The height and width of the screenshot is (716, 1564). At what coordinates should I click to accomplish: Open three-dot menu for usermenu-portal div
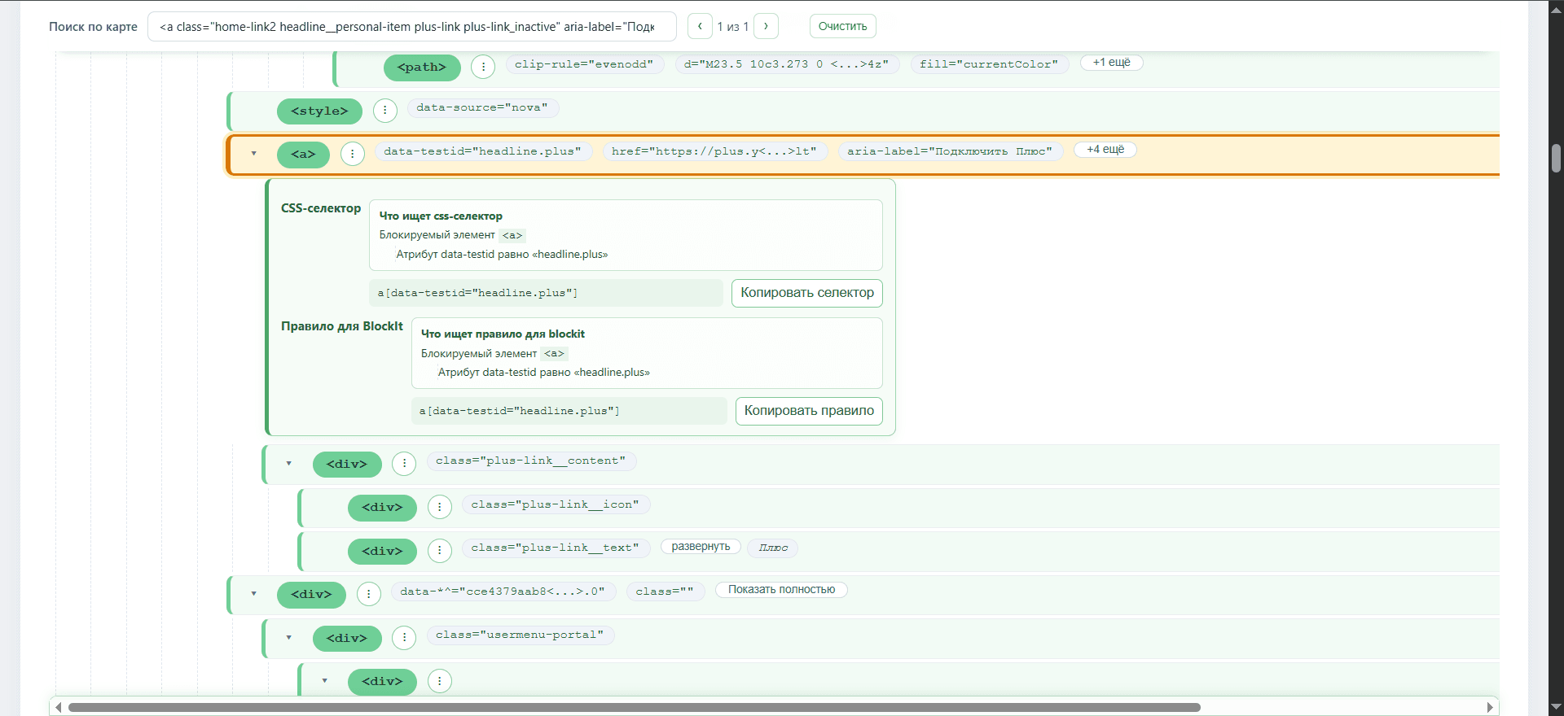pos(404,638)
